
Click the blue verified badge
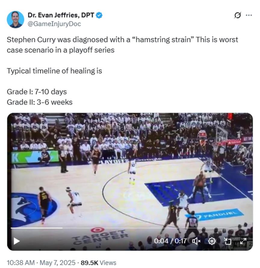pos(99,15)
